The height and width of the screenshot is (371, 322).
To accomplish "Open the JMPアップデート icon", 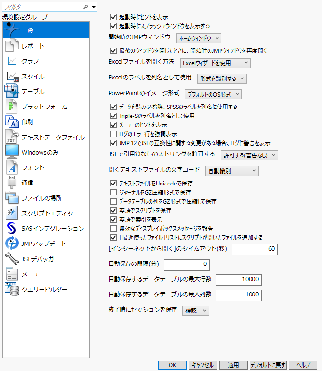I will pos(12,243).
